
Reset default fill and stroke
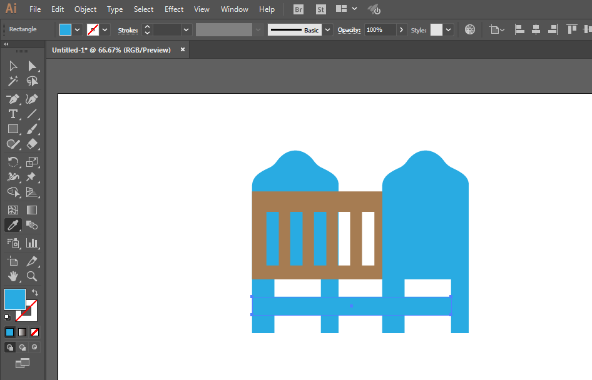tap(7, 317)
